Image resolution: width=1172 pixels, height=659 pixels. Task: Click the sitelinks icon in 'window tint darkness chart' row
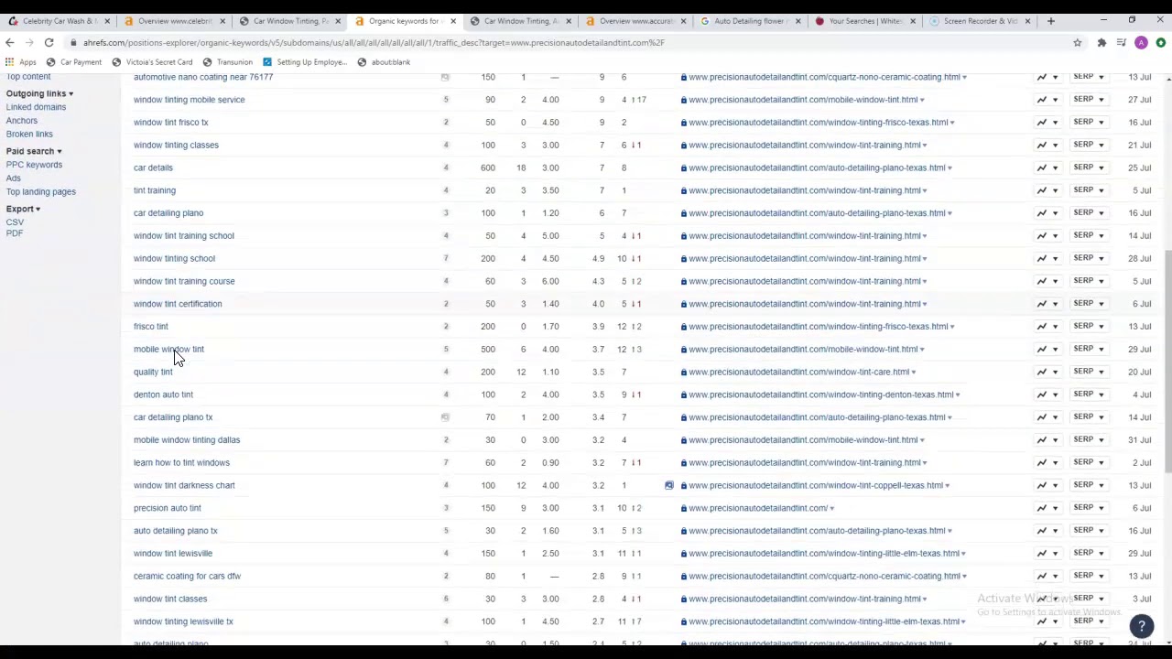pos(669,485)
